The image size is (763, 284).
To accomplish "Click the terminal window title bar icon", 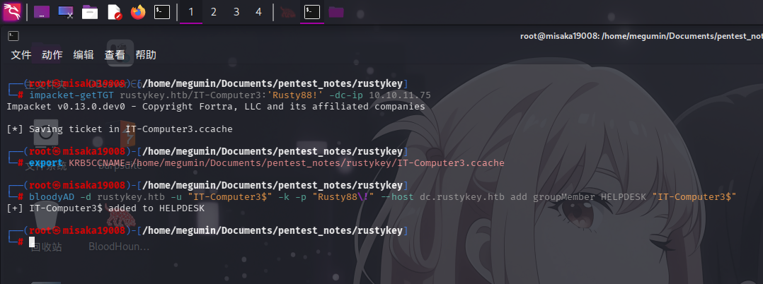I will (x=13, y=36).
